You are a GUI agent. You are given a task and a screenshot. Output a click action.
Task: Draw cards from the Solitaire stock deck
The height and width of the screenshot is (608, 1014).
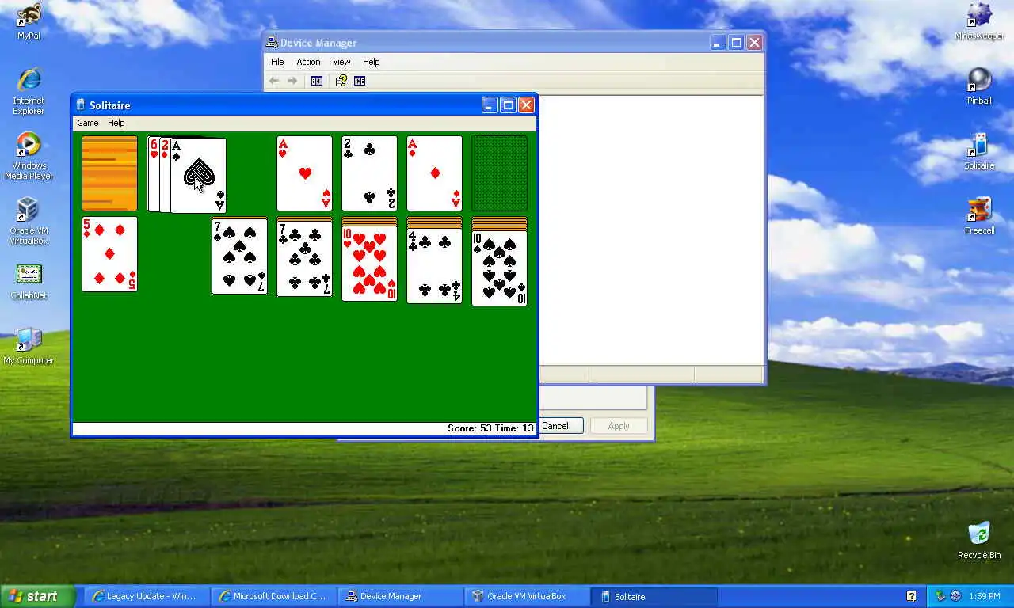pos(109,173)
